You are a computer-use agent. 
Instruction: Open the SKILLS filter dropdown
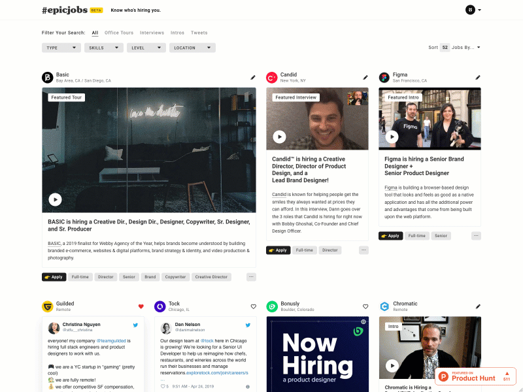tap(103, 47)
